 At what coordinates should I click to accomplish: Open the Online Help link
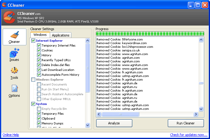point(11,135)
